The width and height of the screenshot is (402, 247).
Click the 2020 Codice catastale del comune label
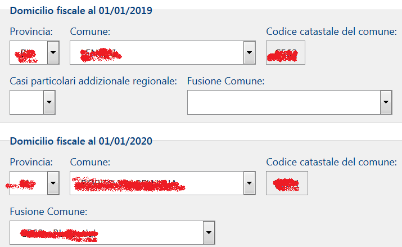(x=331, y=162)
